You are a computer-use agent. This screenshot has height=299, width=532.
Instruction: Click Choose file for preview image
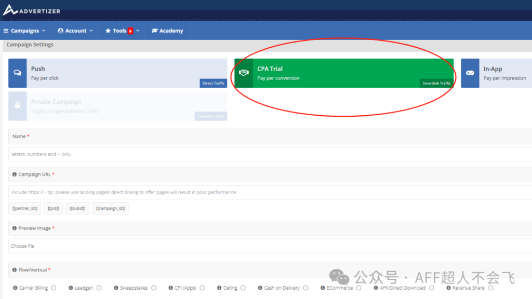[x=23, y=246]
